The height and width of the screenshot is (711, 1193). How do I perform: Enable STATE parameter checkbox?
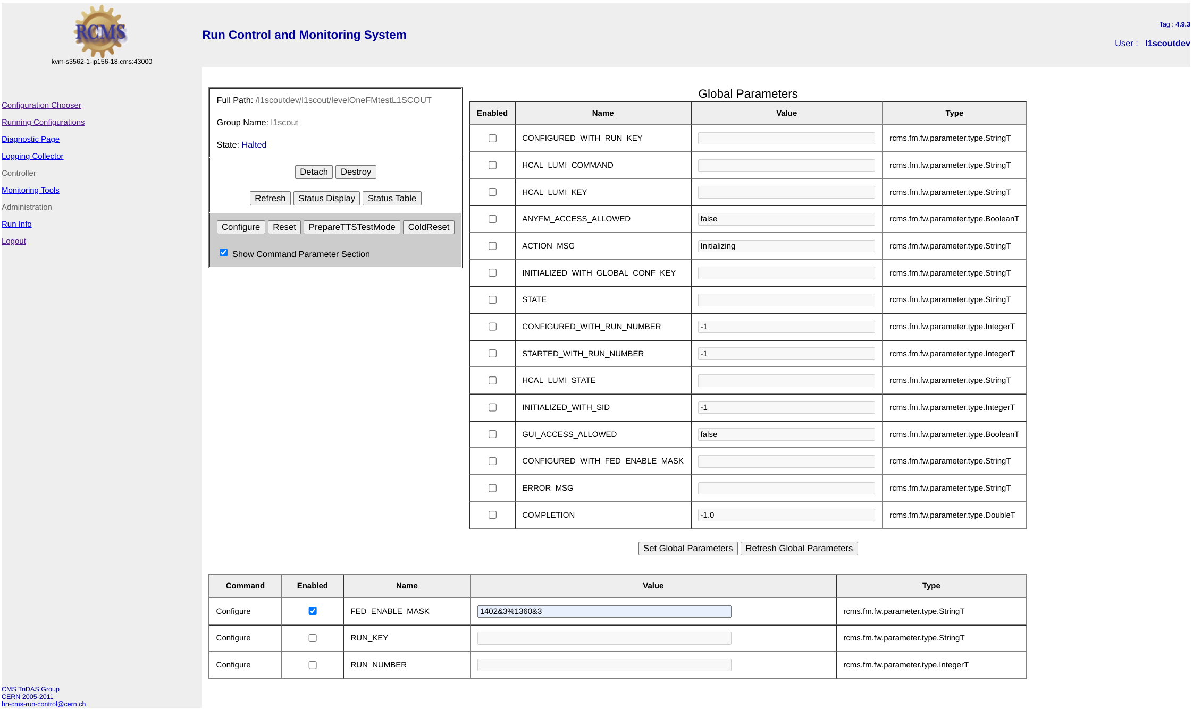tap(493, 300)
